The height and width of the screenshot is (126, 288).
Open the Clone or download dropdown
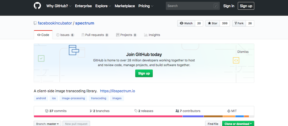point(238,124)
